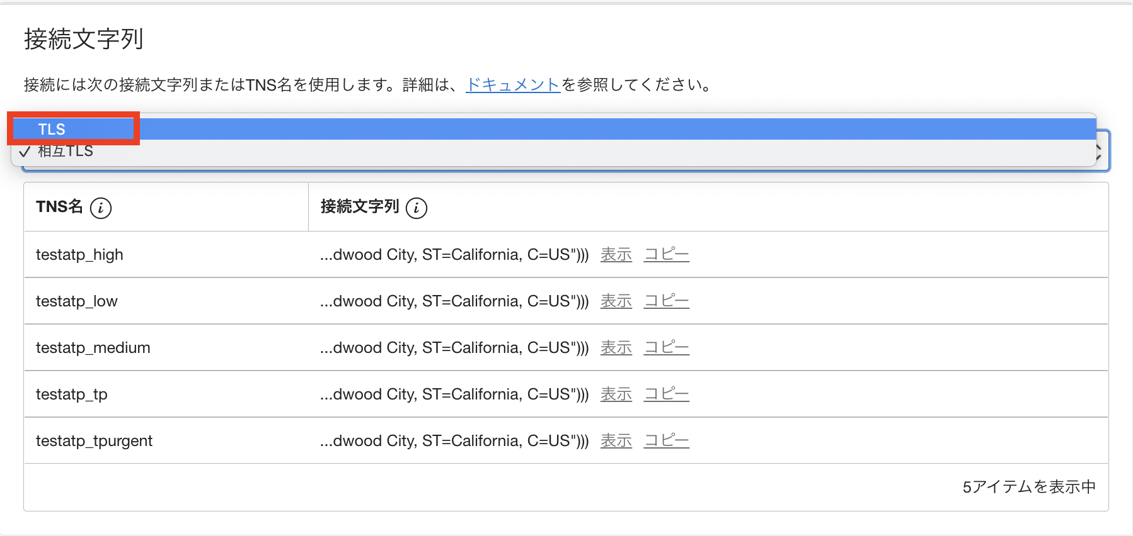
Task: Click info icon beside TNS名 header
Action: click(101, 208)
